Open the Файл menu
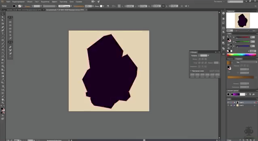This screenshot has height=141, width=258. tap(8, 2)
